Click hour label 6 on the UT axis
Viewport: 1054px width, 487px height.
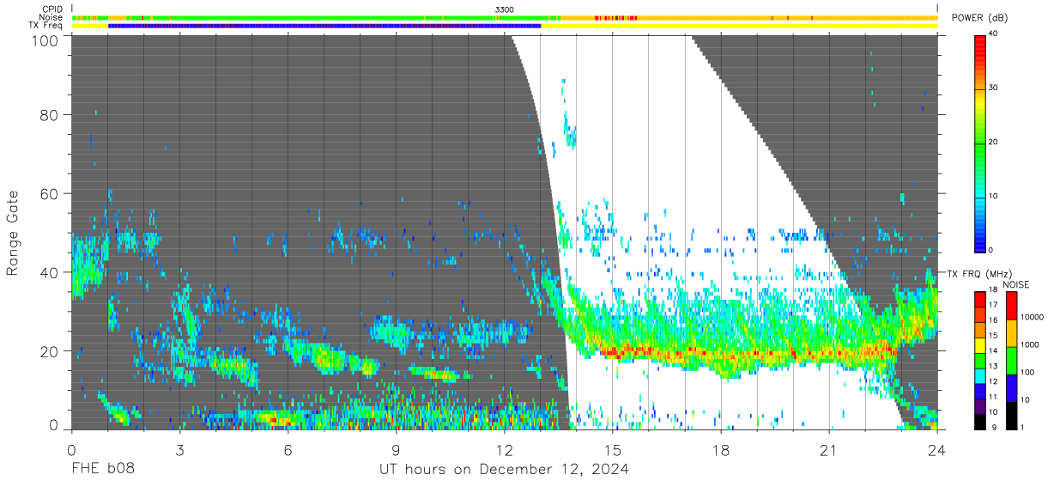click(288, 450)
